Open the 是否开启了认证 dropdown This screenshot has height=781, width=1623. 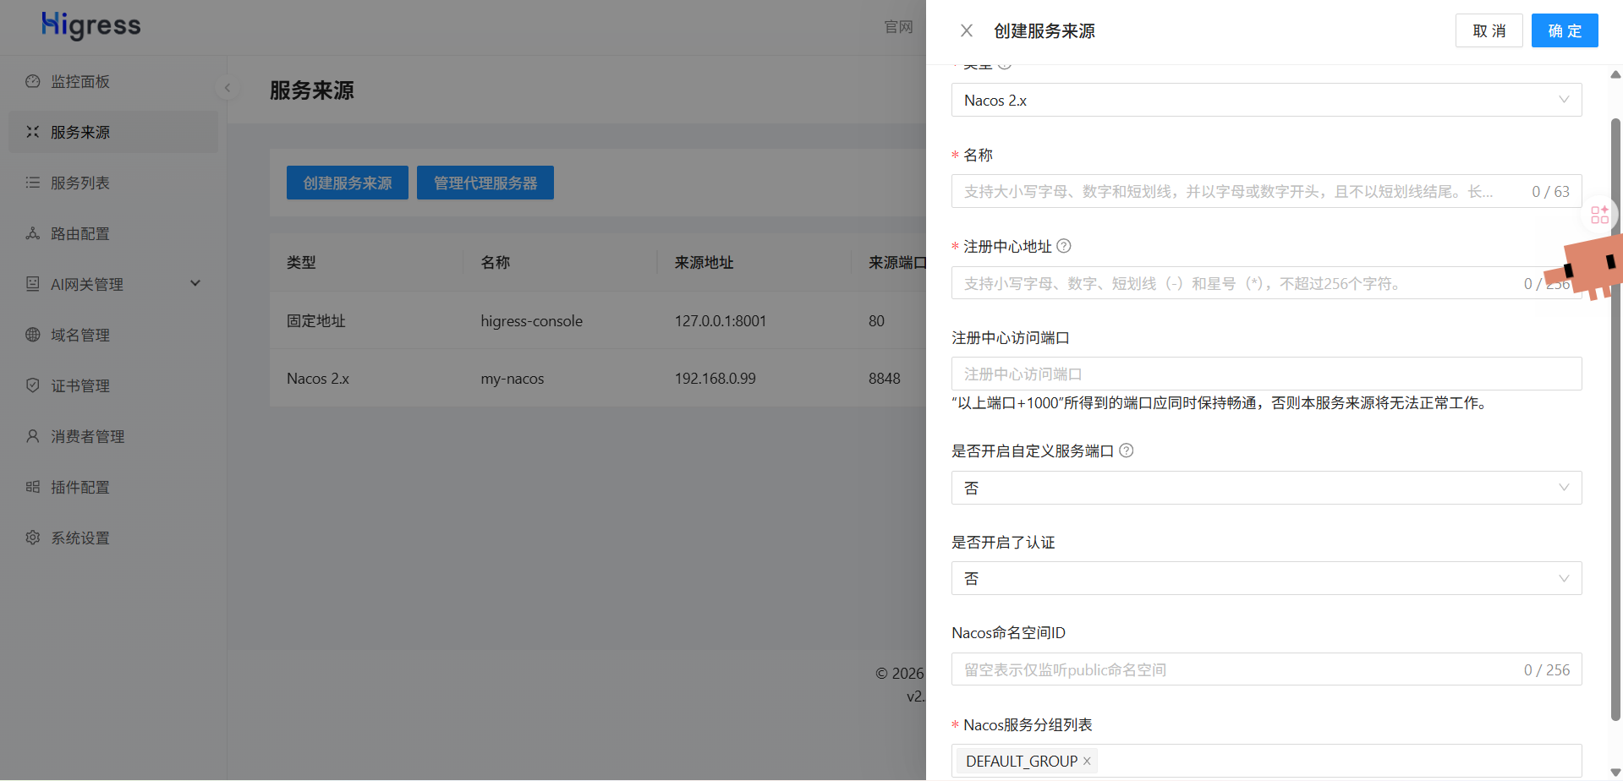[1266, 578]
